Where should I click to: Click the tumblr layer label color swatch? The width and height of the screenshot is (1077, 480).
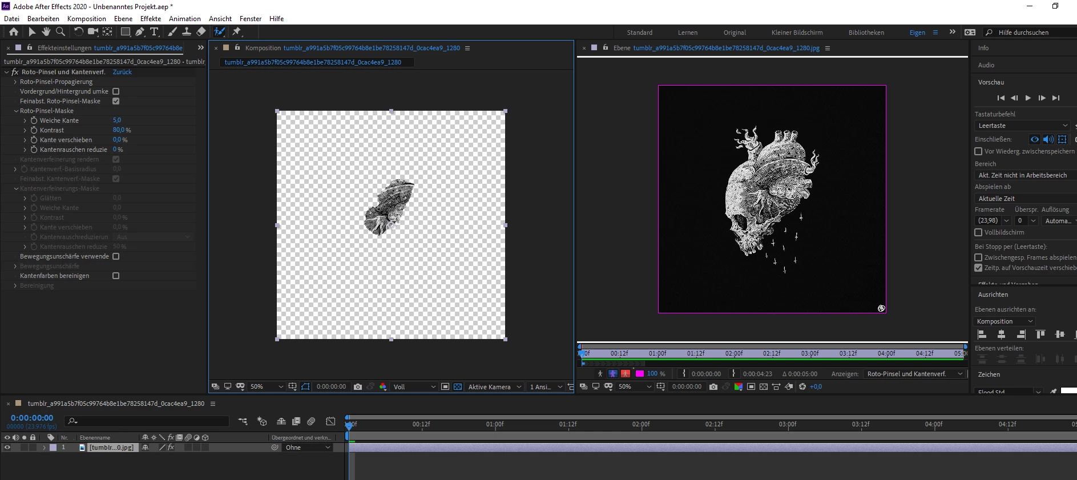(53, 447)
